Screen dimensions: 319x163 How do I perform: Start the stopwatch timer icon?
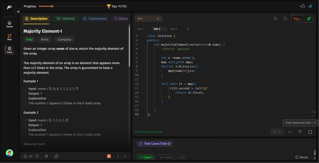302,6
